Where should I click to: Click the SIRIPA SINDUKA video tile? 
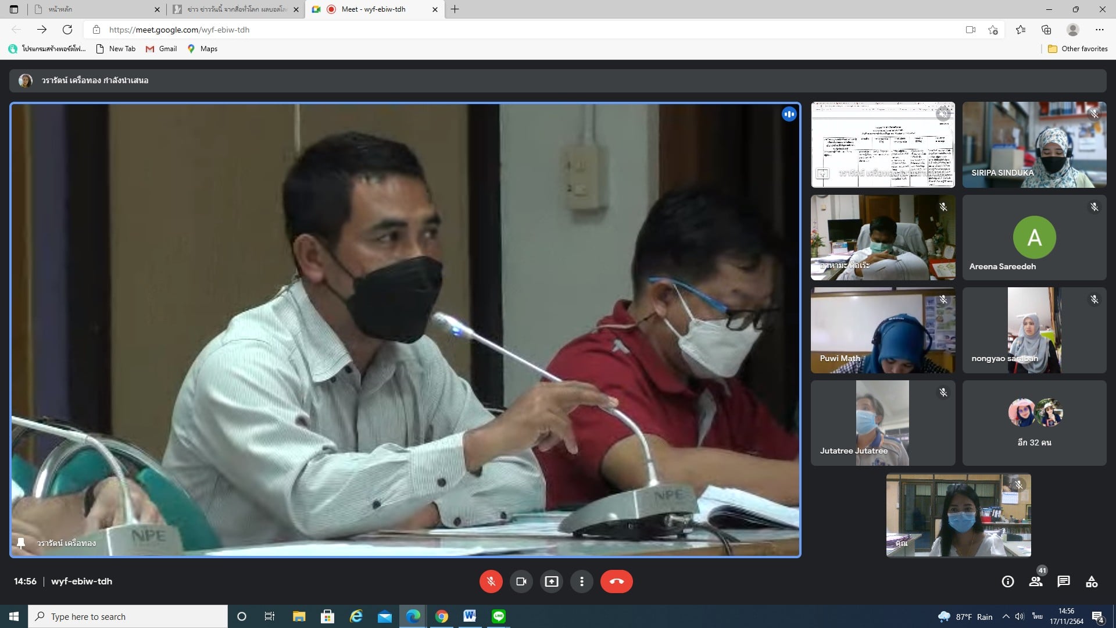(1033, 145)
